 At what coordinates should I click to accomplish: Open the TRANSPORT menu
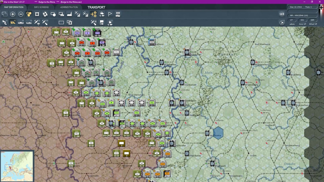click(96, 7)
